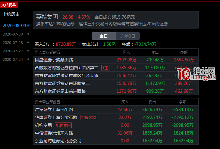The image size is (220, 149).
Task: Select history date 2020-07-30
Action: [x=13, y=34]
